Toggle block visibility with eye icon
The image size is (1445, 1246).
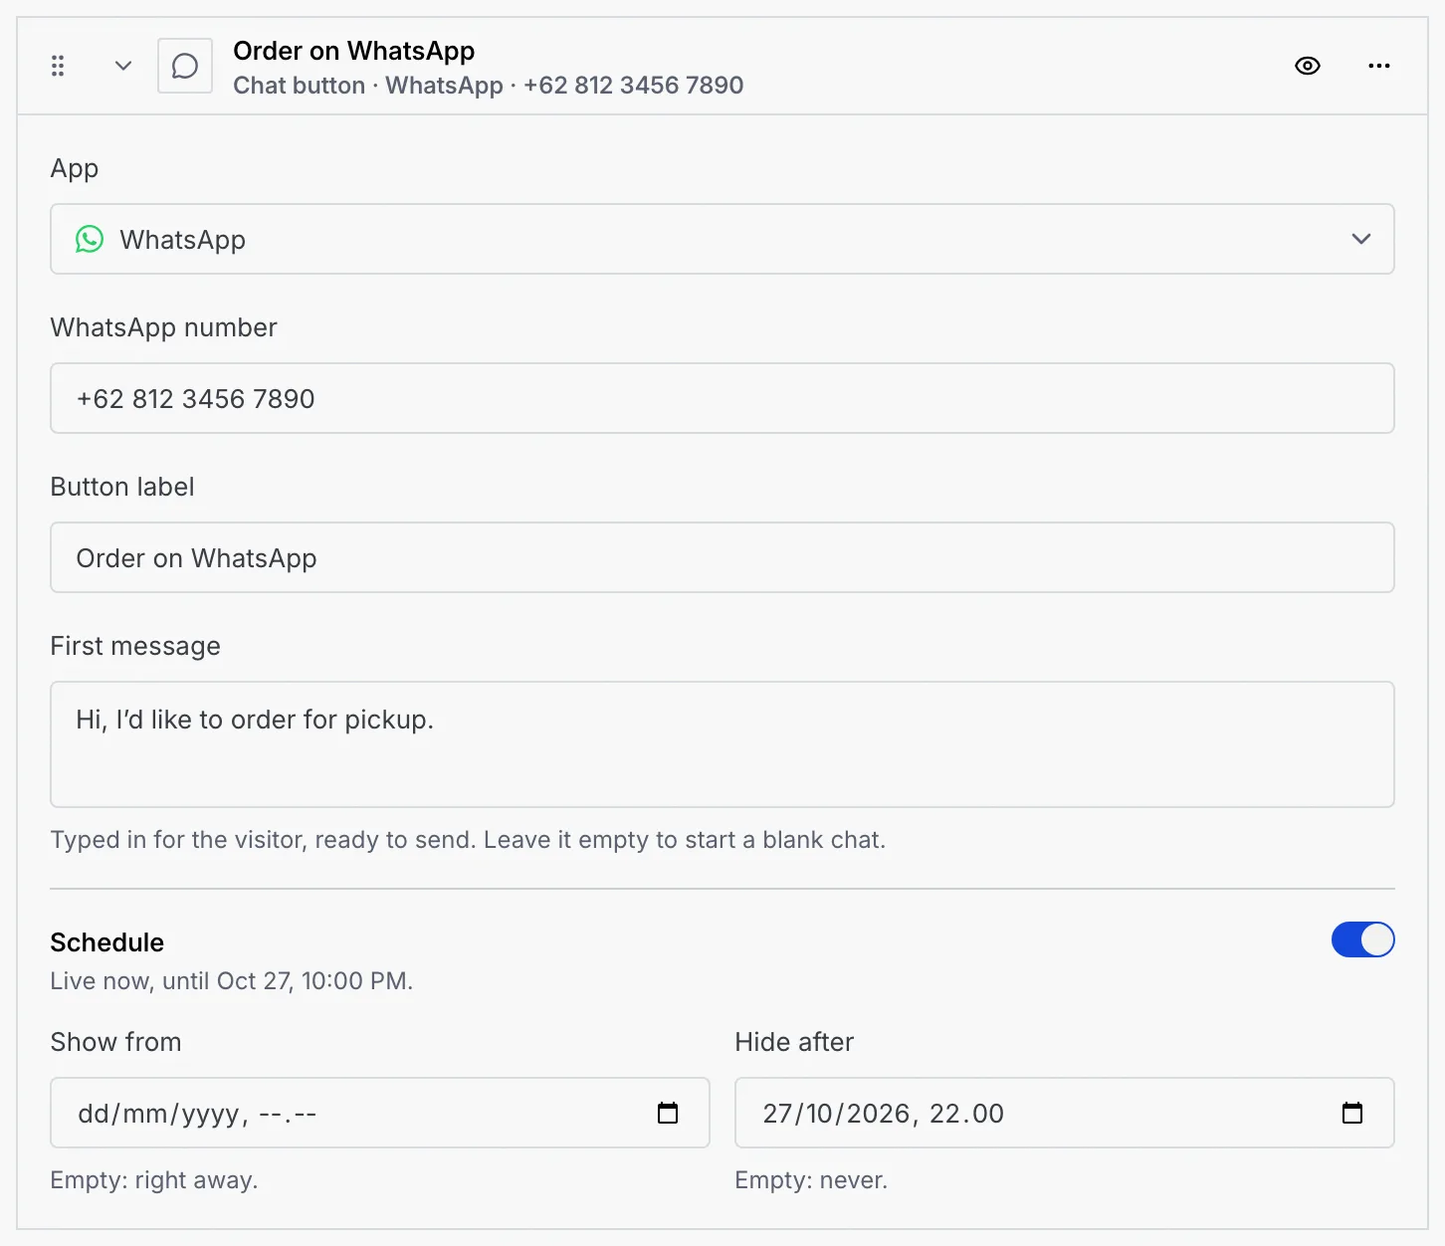[1308, 66]
